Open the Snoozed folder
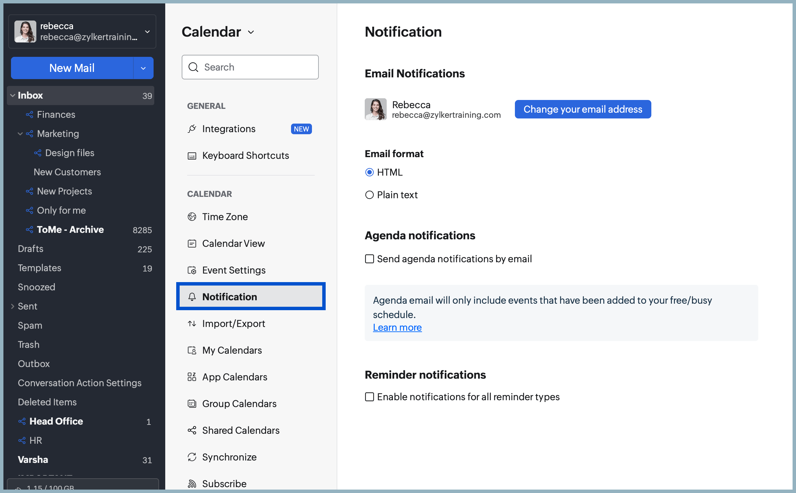The image size is (796, 493). [x=81, y=287]
